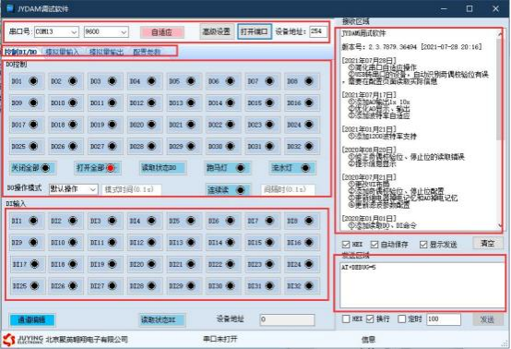This screenshot has height=349, width=511.
Task: Toggle the HEX checkbox in receive area
Action: point(346,245)
